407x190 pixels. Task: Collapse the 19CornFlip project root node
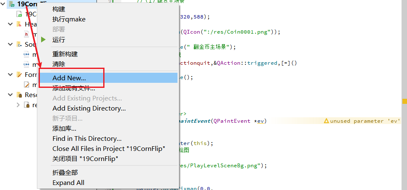(3, 4)
